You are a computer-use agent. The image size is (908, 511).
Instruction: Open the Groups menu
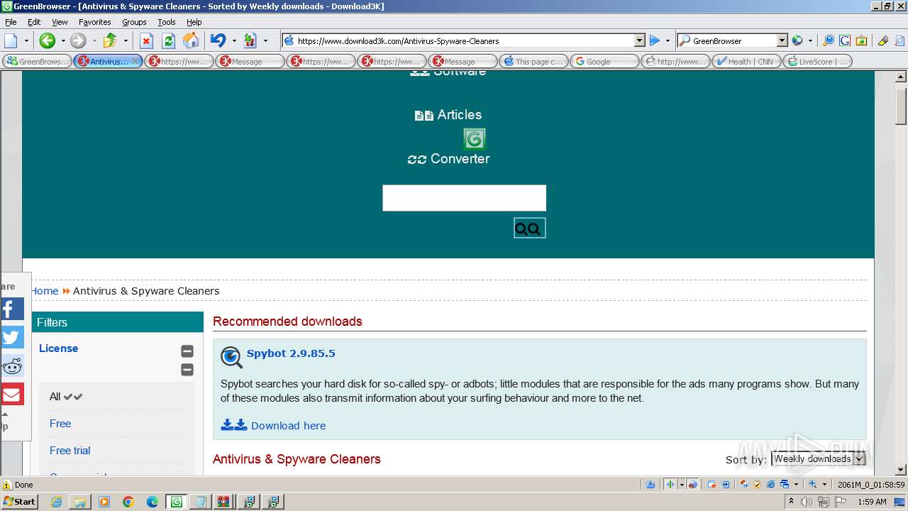pos(134,22)
